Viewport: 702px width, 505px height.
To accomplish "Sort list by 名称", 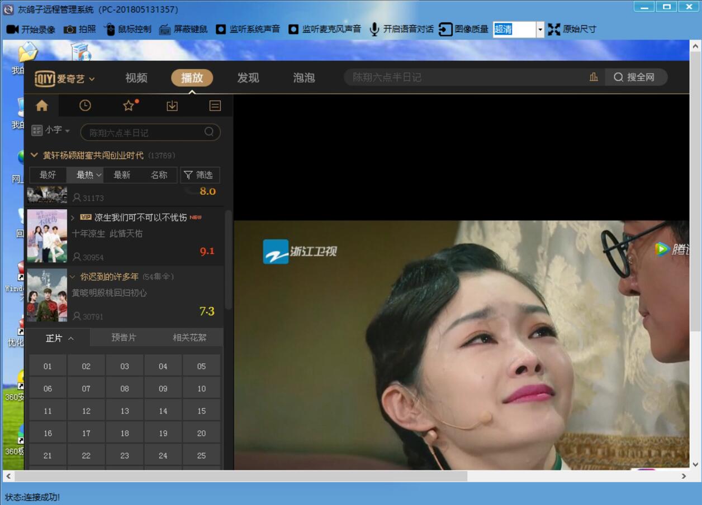I will (159, 175).
